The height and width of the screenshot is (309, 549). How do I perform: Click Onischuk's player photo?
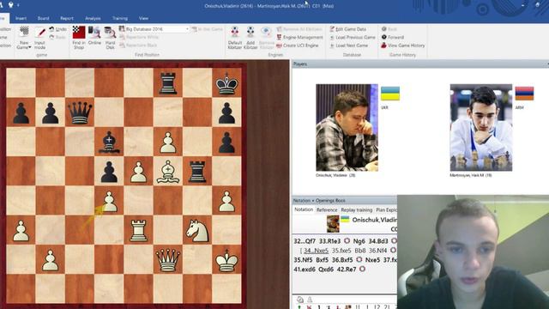click(347, 128)
